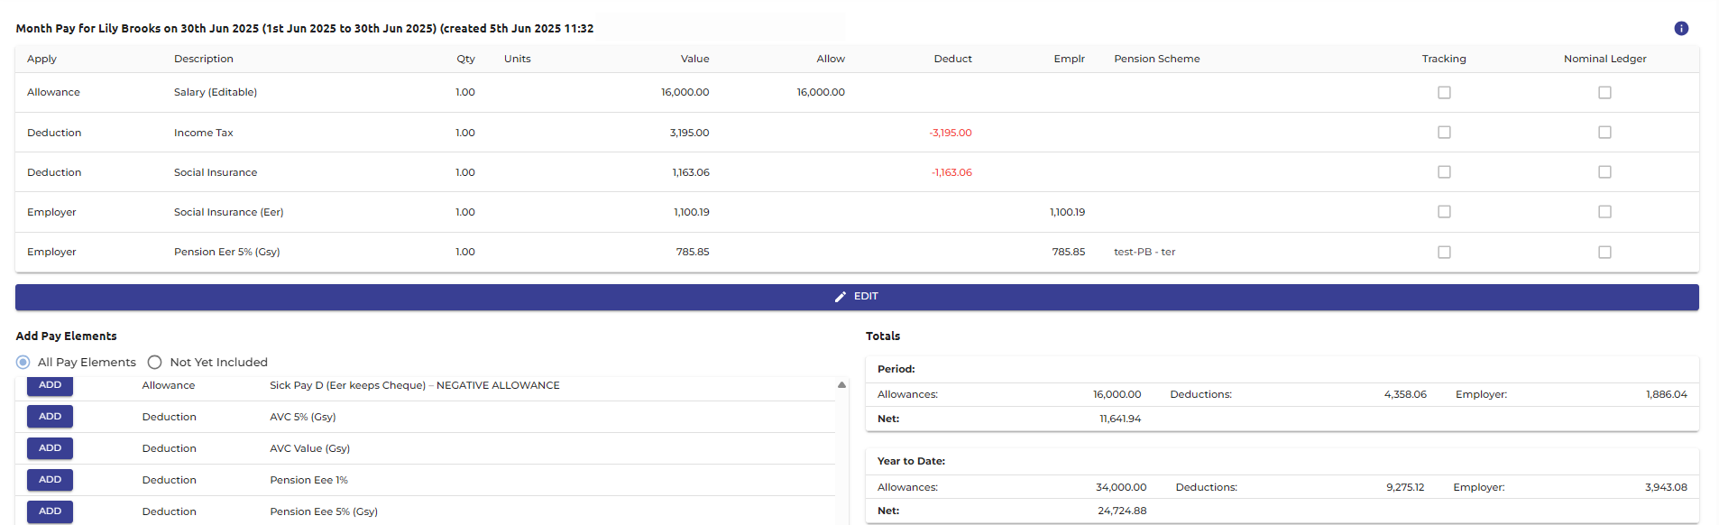
Task: Add the AVC Value (Gsy) deduction
Action: (50, 448)
